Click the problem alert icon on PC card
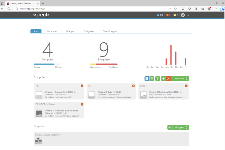 pyautogui.click(x=133, y=86)
